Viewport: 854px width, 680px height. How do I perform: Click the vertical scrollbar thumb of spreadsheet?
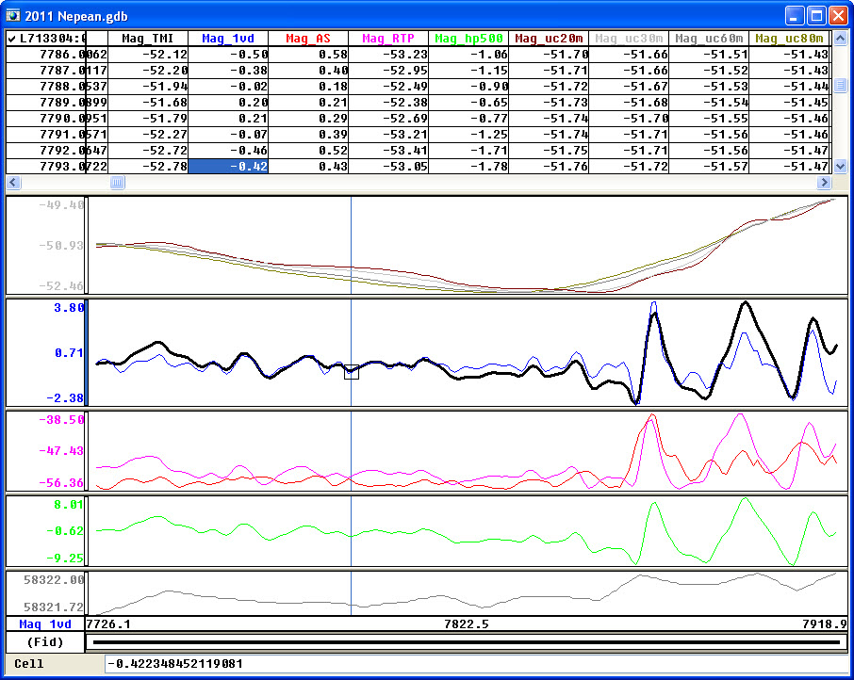tap(841, 85)
